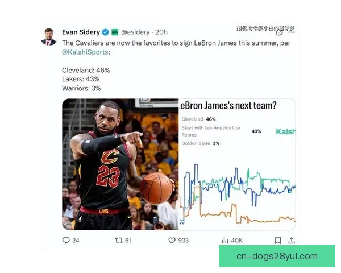Open the LeBron James photo
This screenshot has width=341, height=273.
pos(120,164)
